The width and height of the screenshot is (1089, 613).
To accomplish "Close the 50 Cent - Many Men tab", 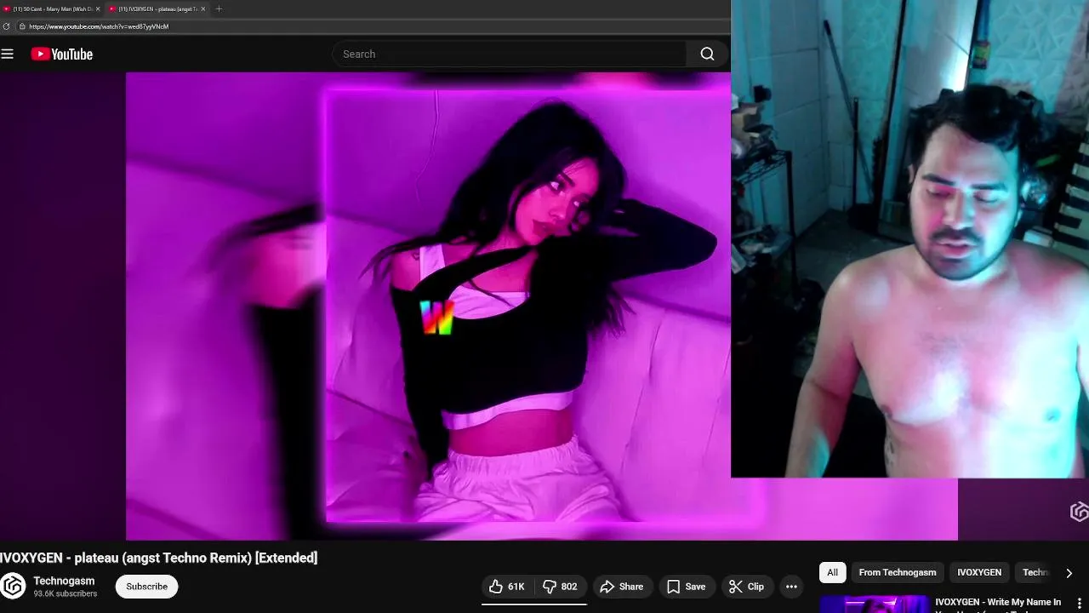I will tap(97, 9).
